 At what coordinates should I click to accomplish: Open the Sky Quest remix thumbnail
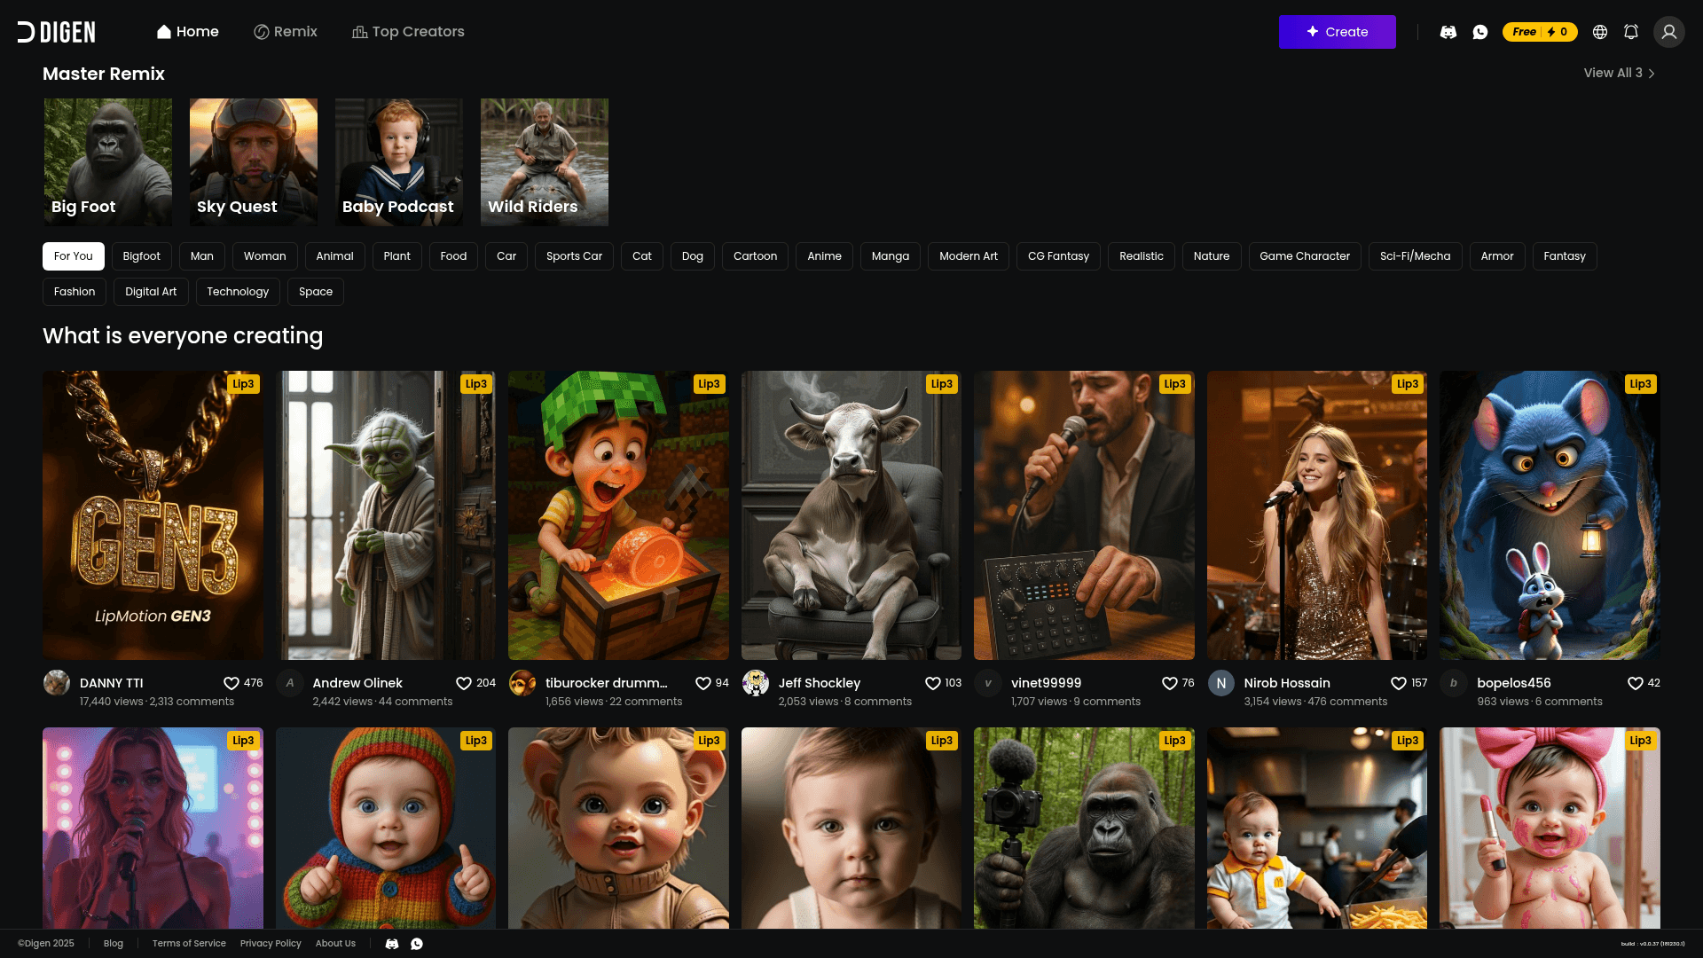(254, 162)
